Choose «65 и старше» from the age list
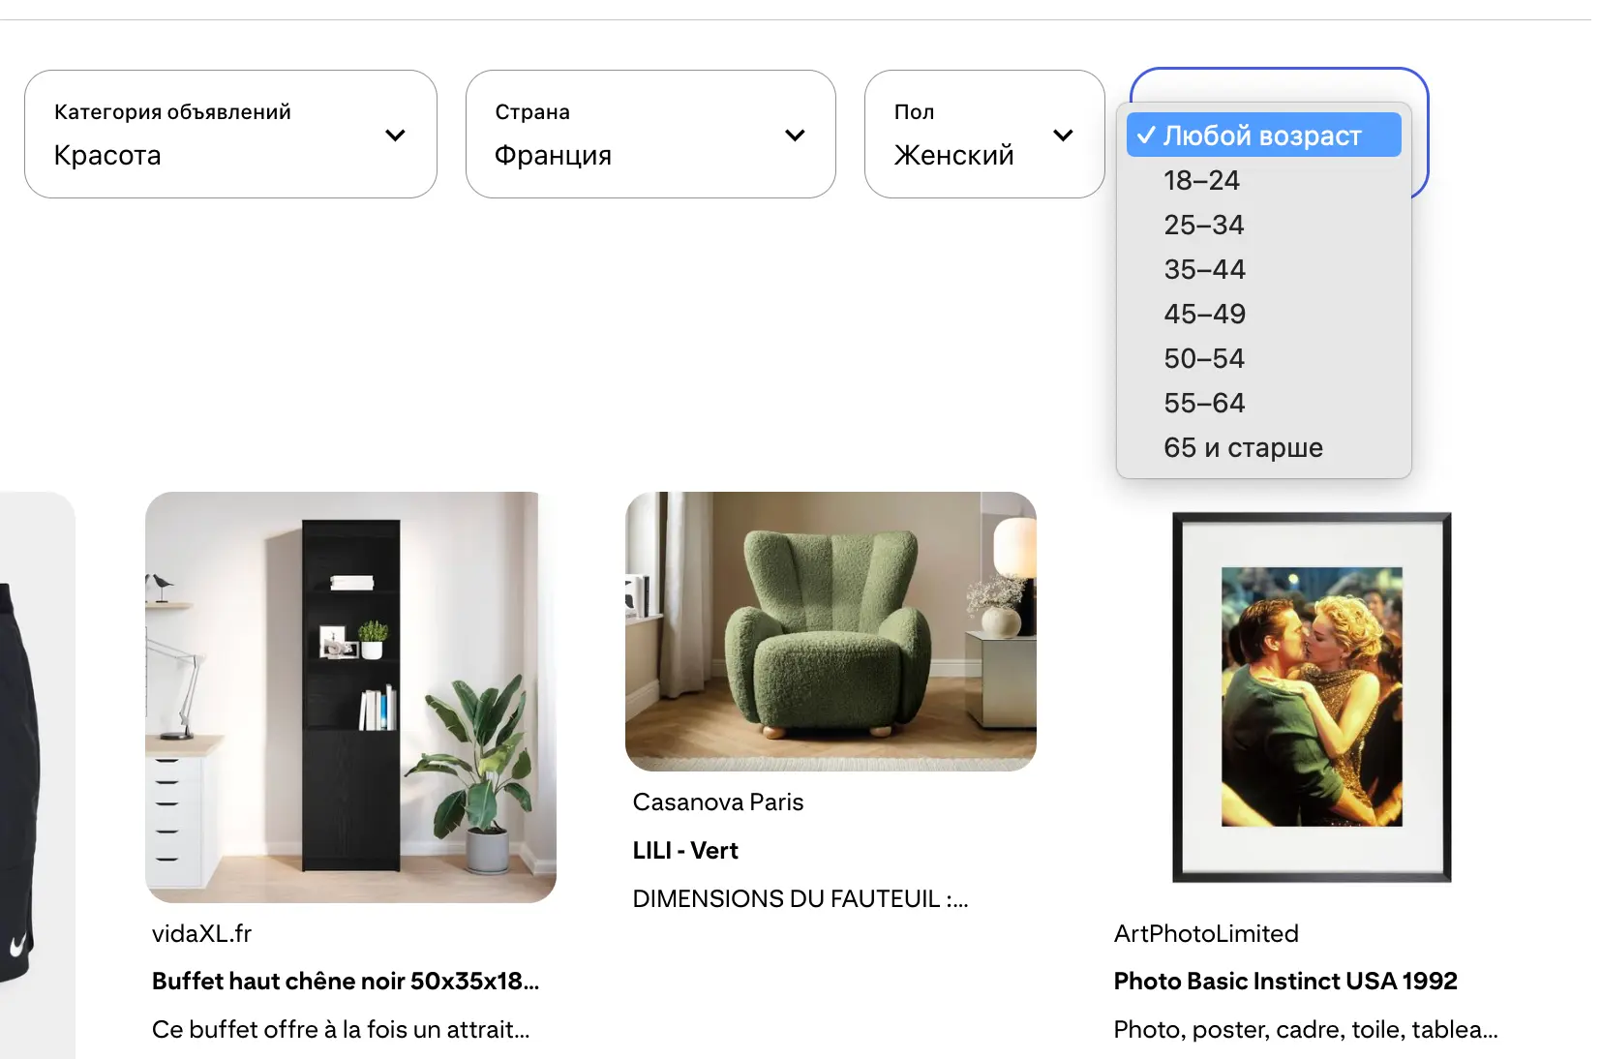The image size is (1601, 1059). tap(1243, 447)
